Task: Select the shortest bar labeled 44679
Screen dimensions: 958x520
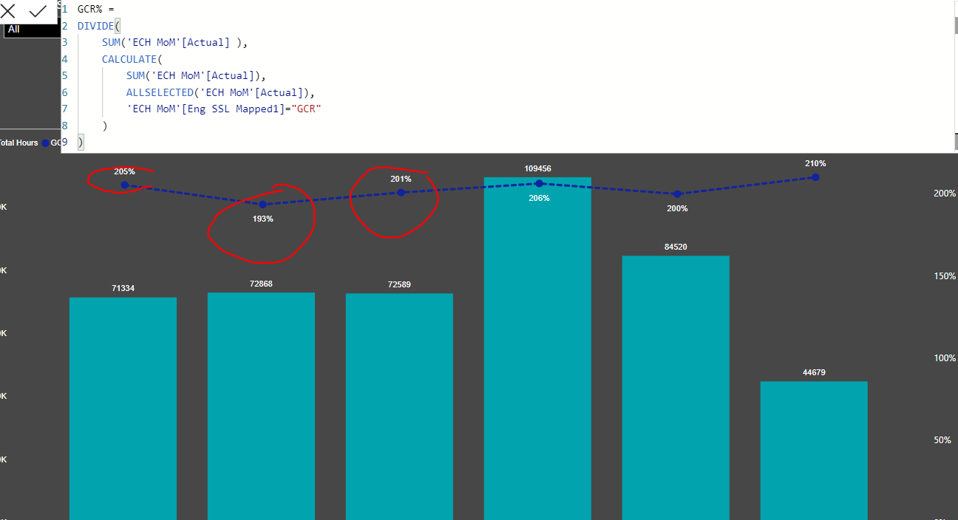Action: 814,451
